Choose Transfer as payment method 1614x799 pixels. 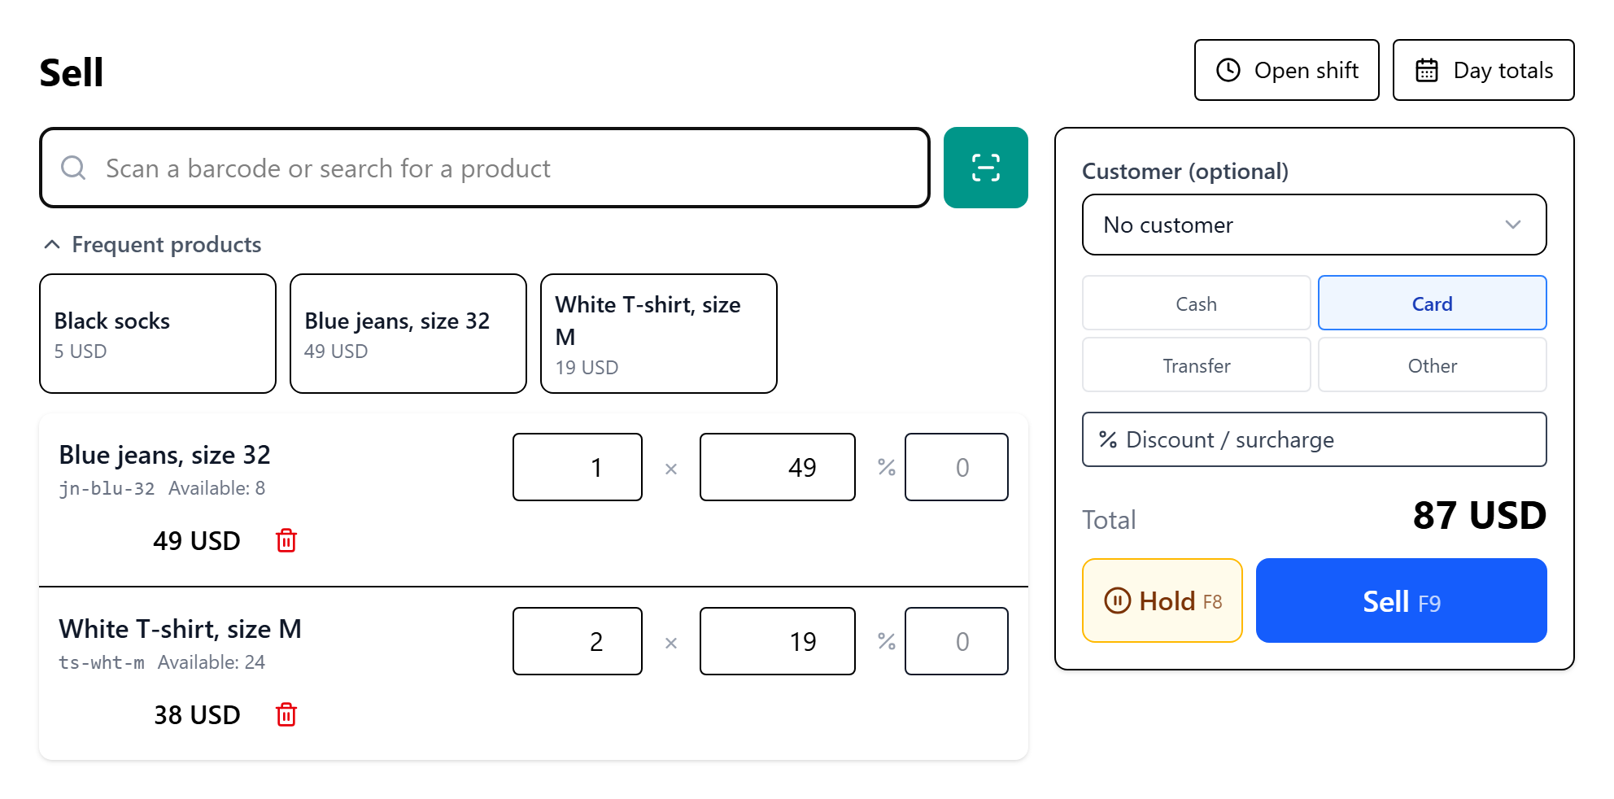1196,365
